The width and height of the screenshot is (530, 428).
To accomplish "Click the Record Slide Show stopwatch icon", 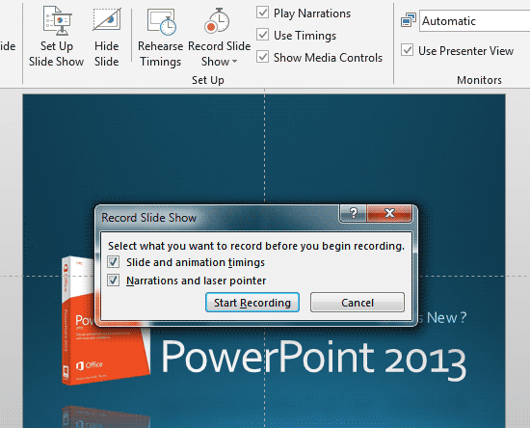I will pyautogui.click(x=217, y=21).
